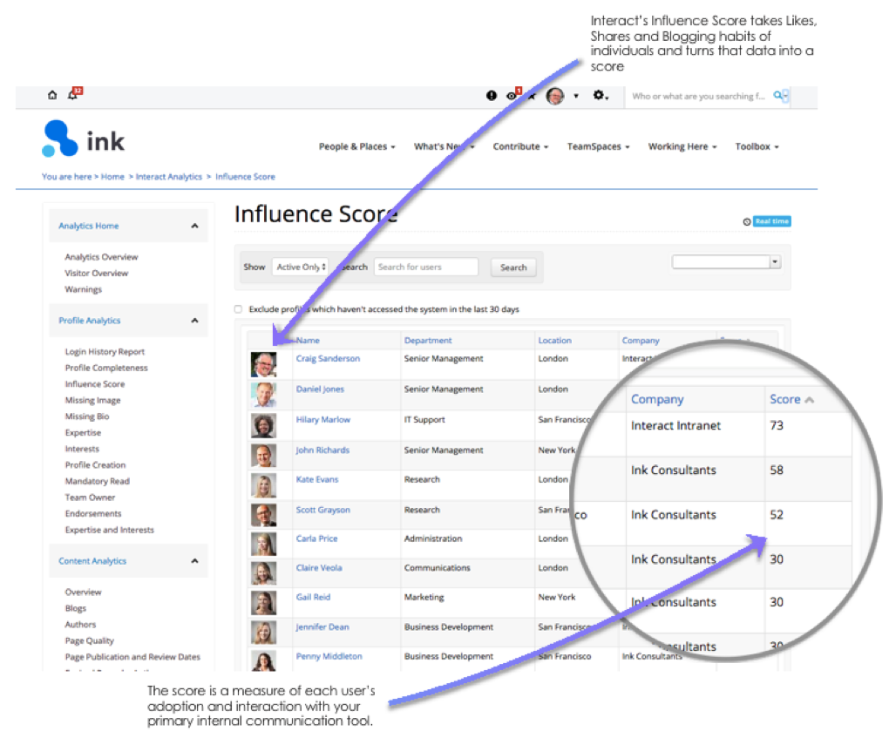This screenshot has width=889, height=738.
Task: Open Jennifer Dean's profile link
Action: click(x=322, y=627)
